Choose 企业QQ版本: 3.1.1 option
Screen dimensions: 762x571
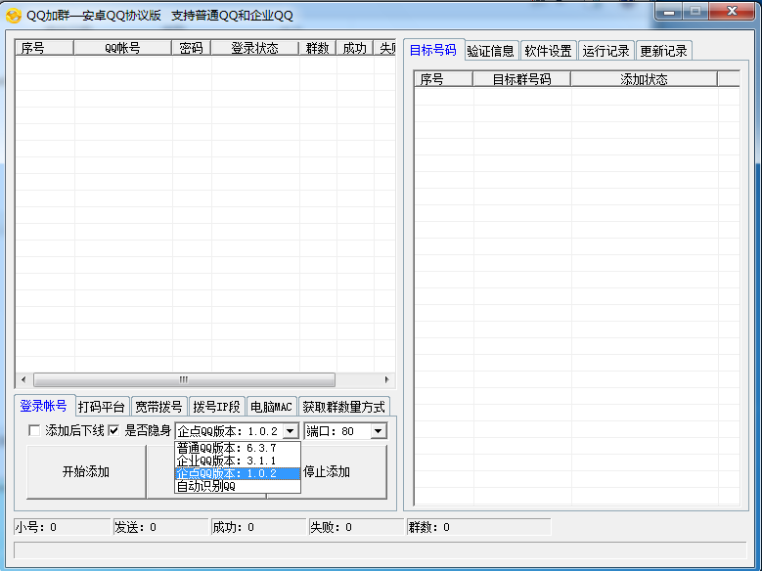tap(237, 461)
